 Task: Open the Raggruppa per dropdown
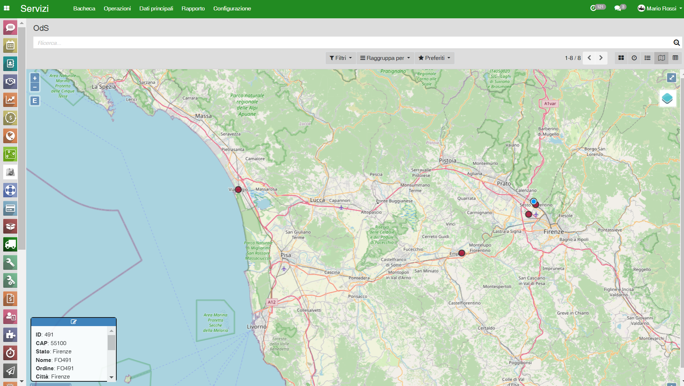click(385, 58)
